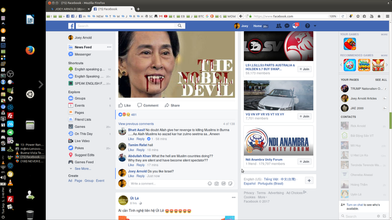Bookmark this page with star icon

point(358,16)
